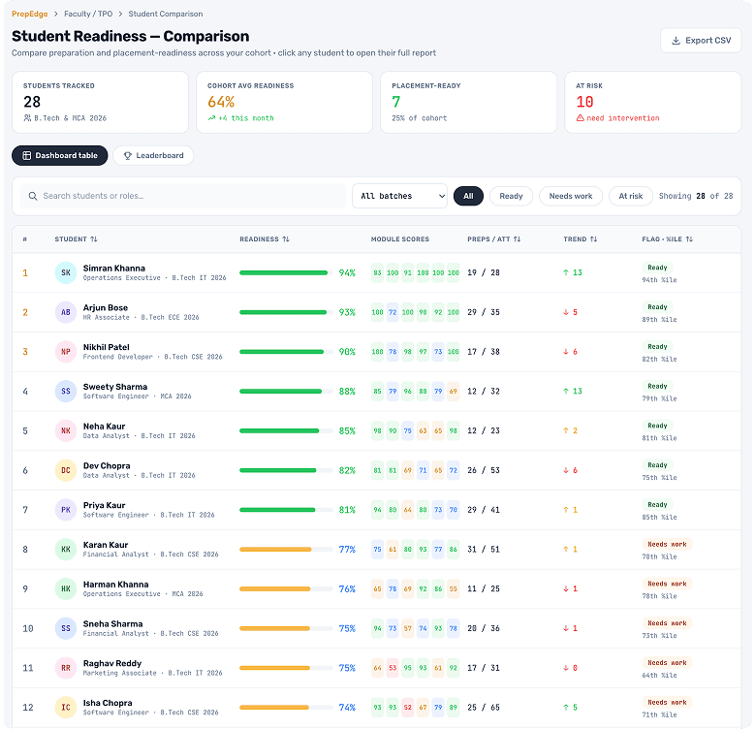This screenshot has height=729, width=755.
Task: Click Student Comparison breadcrumb
Action: pyautogui.click(x=165, y=14)
